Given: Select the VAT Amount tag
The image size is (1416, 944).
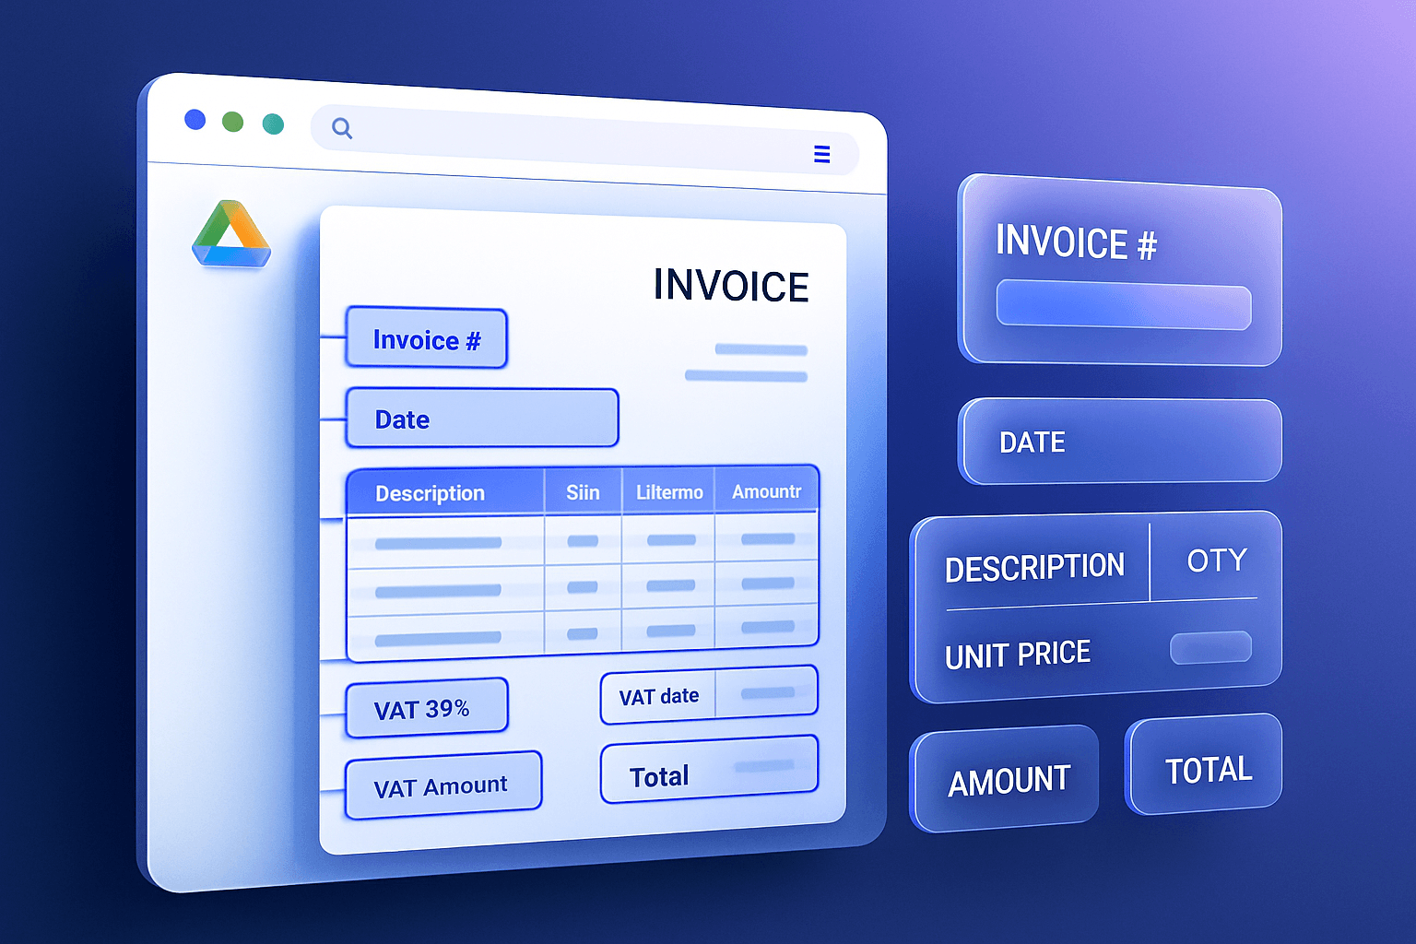Looking at the screenshot, I should 443,785.
